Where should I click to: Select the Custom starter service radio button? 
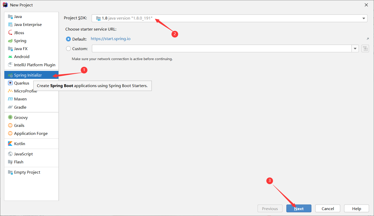coord(68,49)
